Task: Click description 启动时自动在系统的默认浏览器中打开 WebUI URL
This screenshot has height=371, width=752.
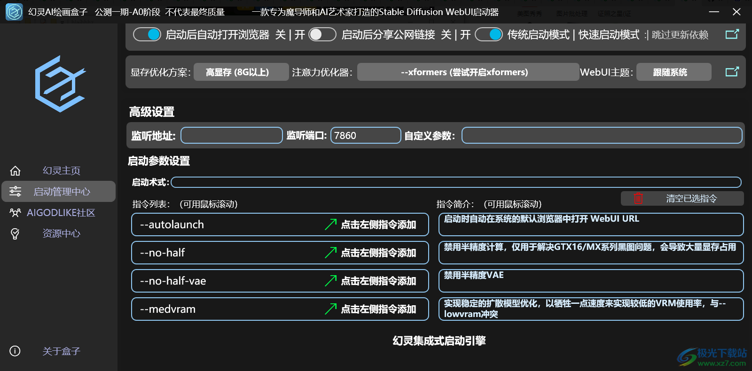Action: pyautogui.click(x=591, y=224)
